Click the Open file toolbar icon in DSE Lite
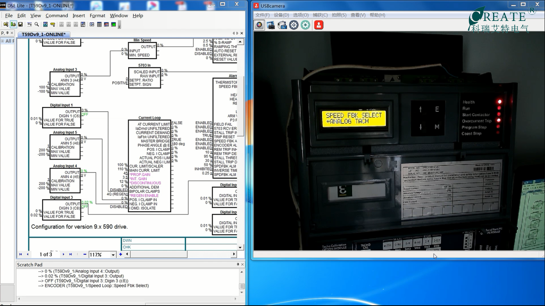545x306 pixels. (6, 24)
